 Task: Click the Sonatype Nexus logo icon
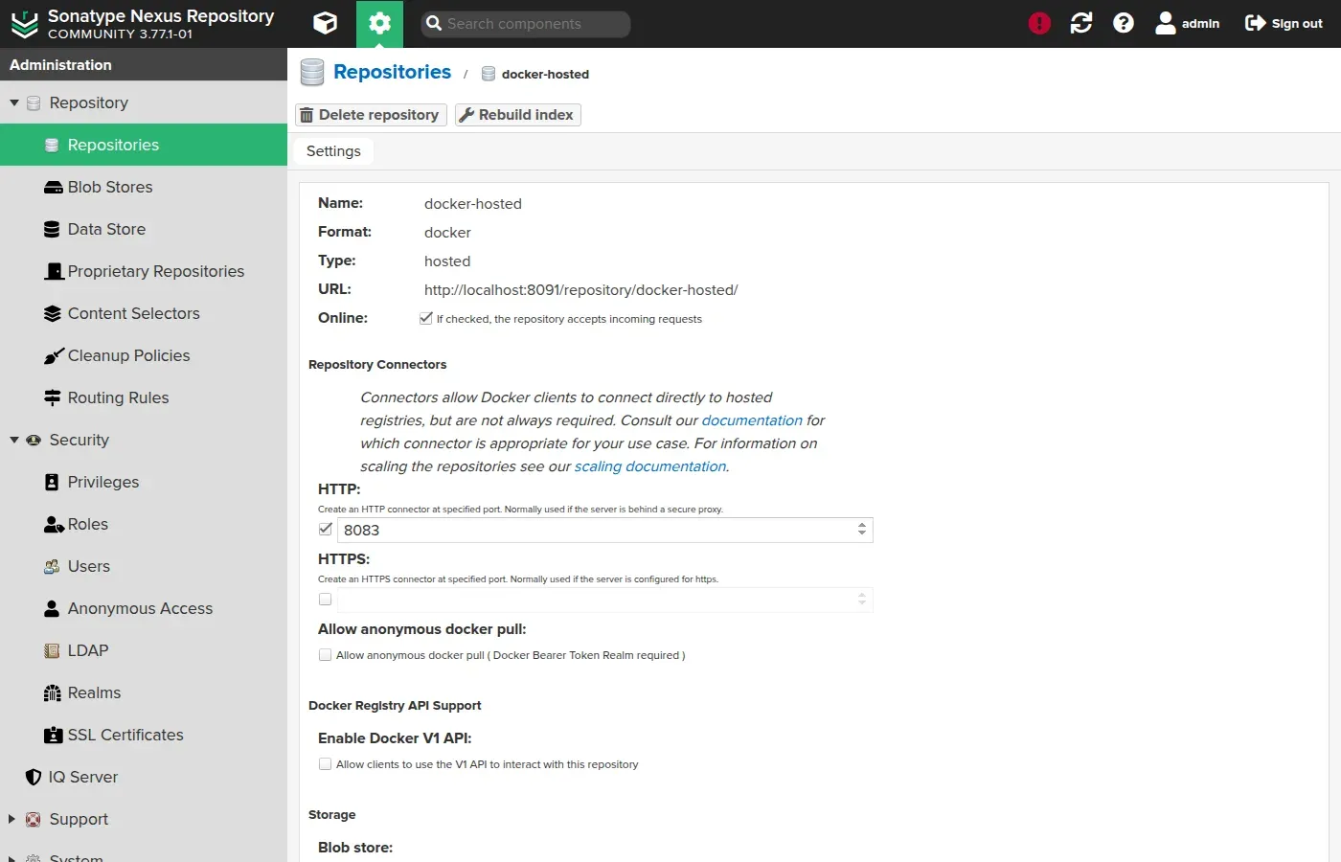tap(24, 24)
